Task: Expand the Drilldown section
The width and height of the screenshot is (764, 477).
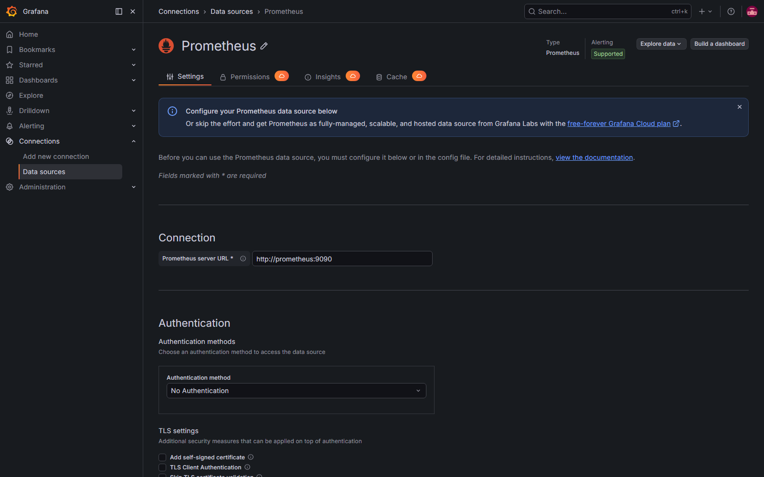Action: (134, 111)
